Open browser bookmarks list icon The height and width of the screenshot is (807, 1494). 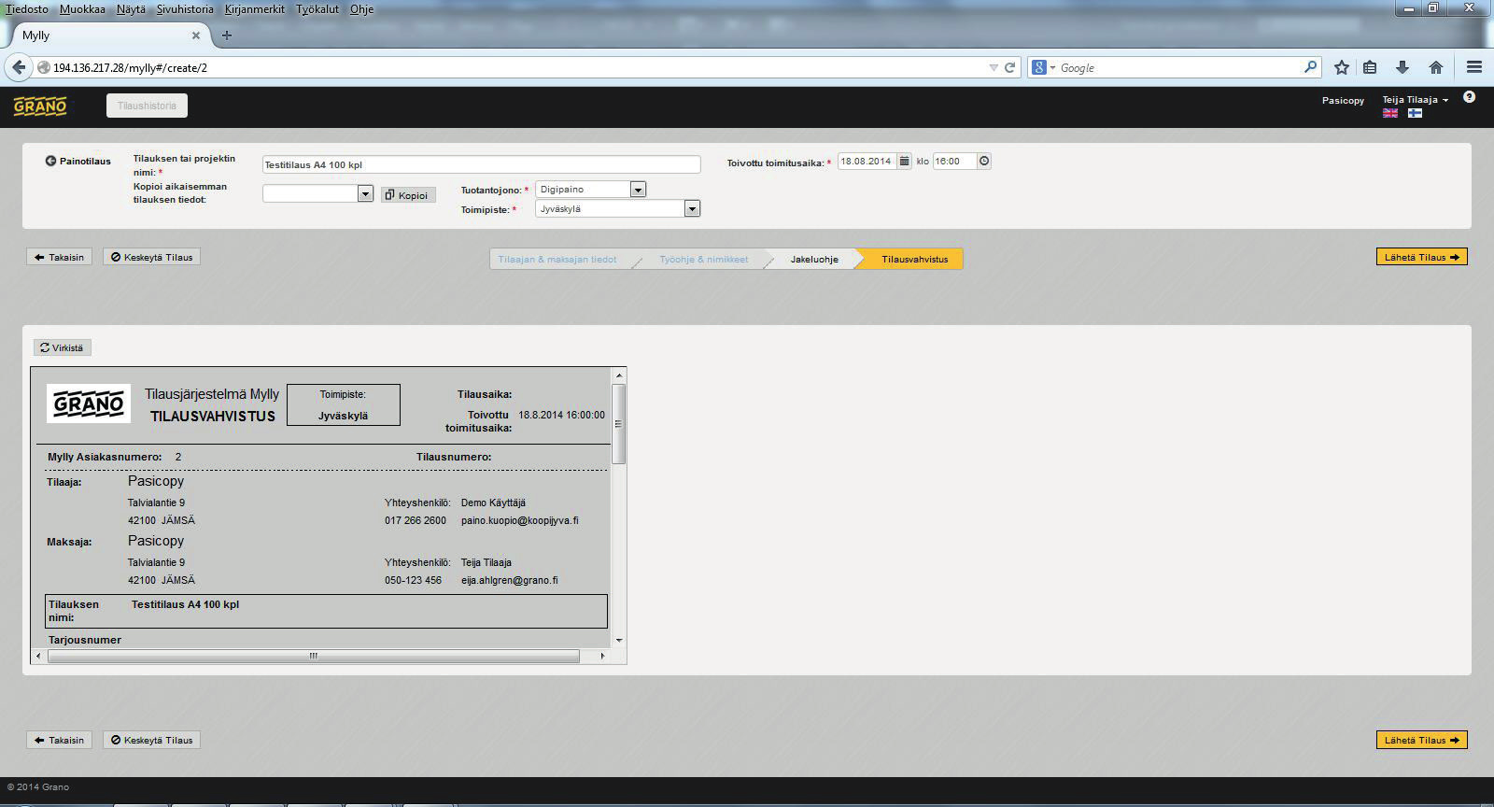(x=1370, y=67)
